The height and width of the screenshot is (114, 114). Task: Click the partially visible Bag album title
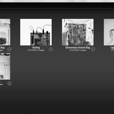click(2, 48)
